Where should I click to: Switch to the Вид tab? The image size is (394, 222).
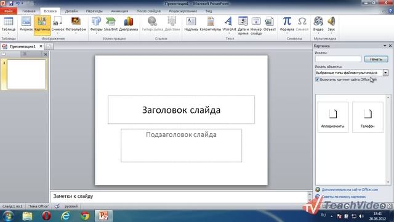point(208,11)
